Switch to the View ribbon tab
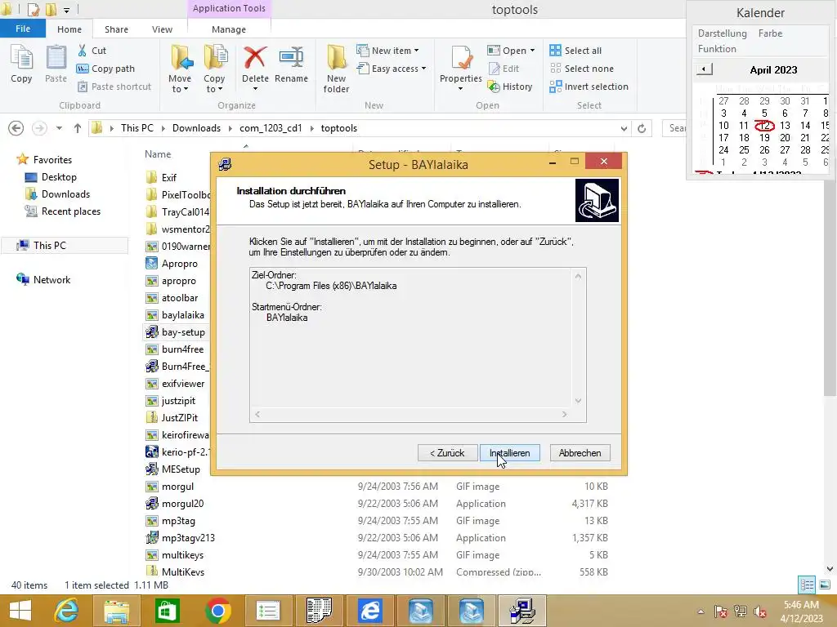The image size is (837, 627). [x=162, y=29]
